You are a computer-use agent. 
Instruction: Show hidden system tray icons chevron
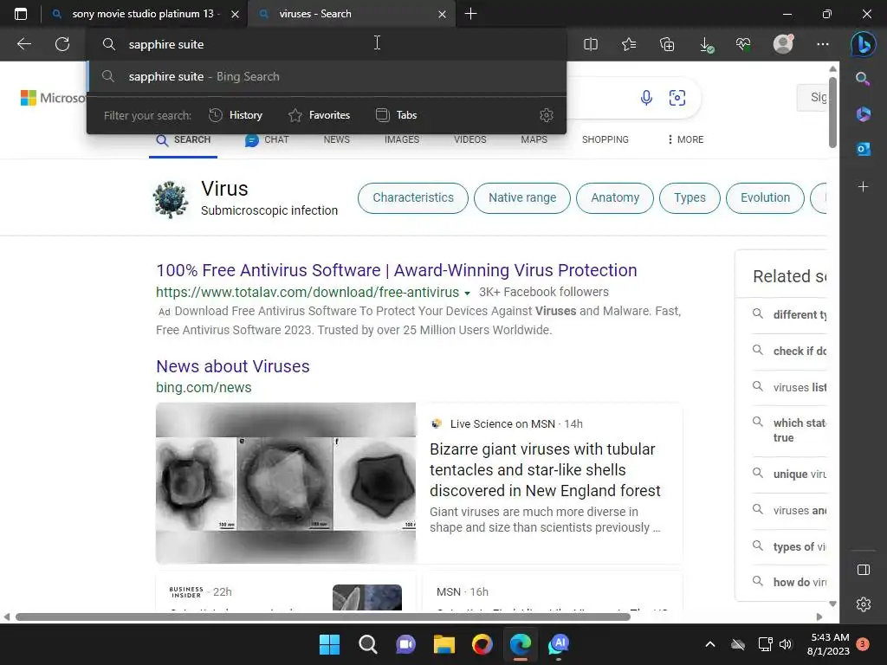tap(710, 644)
